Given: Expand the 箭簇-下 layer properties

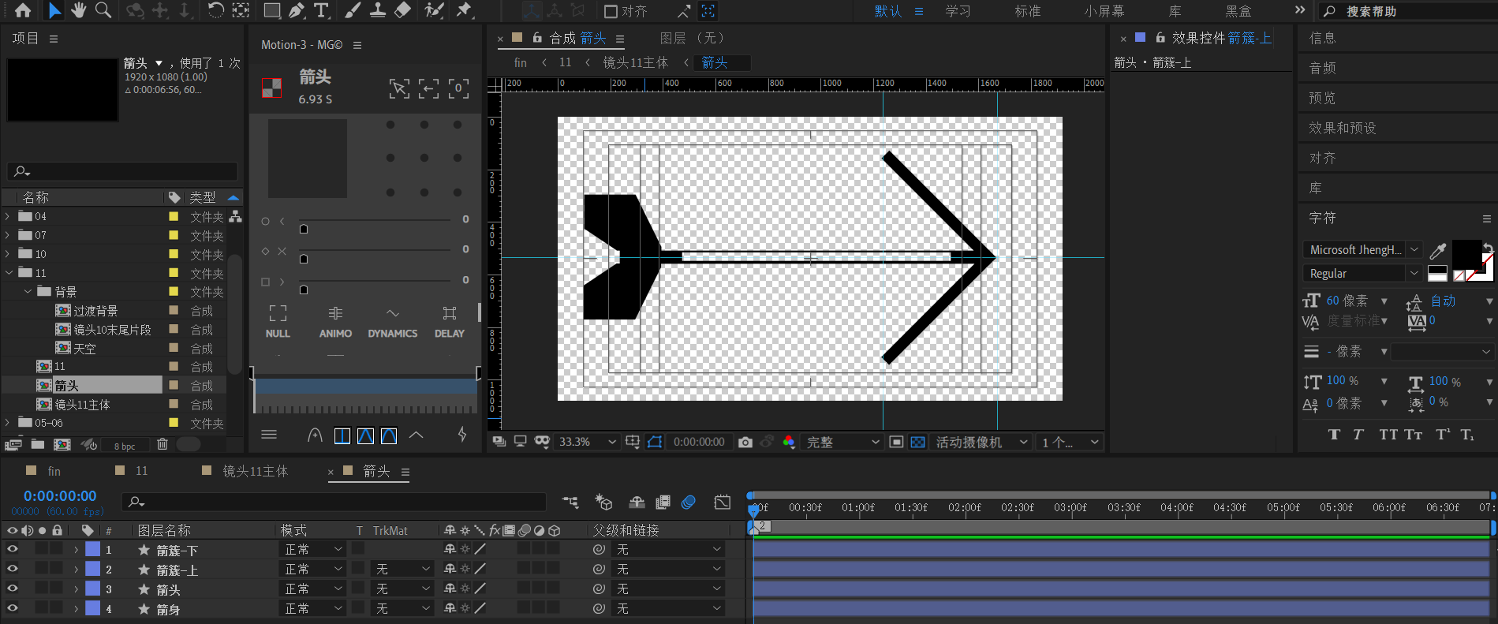Looking at the screenshot, I should point(77,549).
